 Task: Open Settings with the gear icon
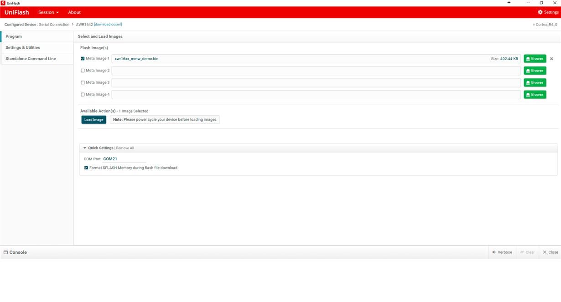[x=548, y=12]
